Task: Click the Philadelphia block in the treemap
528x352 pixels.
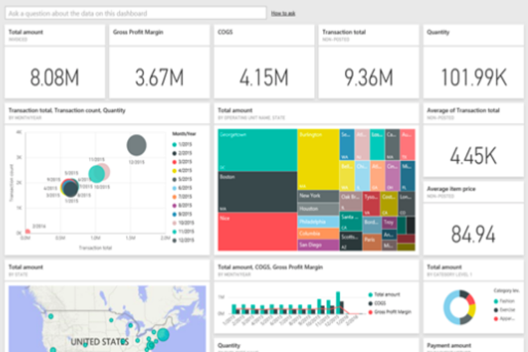Action: pyautogui.click(x=318, y=222)
